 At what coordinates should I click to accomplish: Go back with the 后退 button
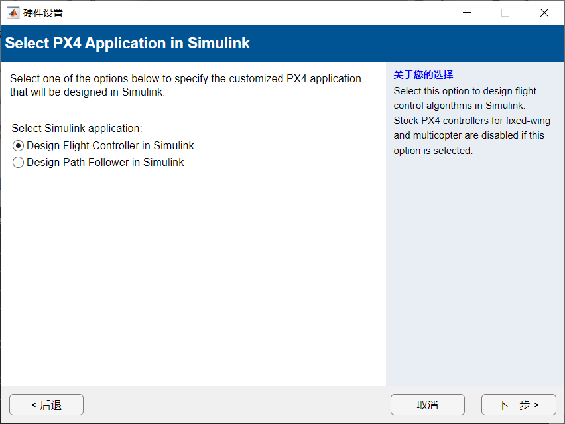[x=46, y=405]
